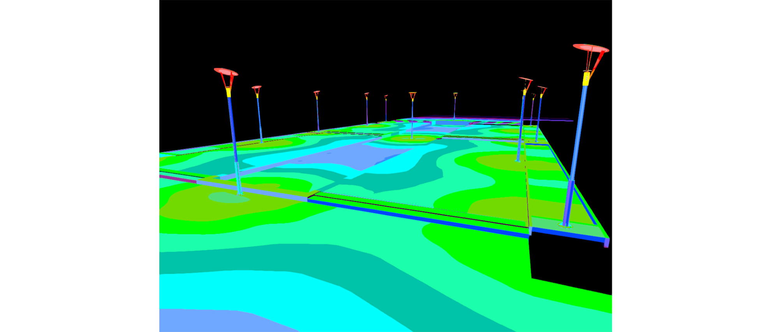This screenshot has height=332, width=771.
Task: Select the center lamp head with the orange top
Action: (412, 94)
